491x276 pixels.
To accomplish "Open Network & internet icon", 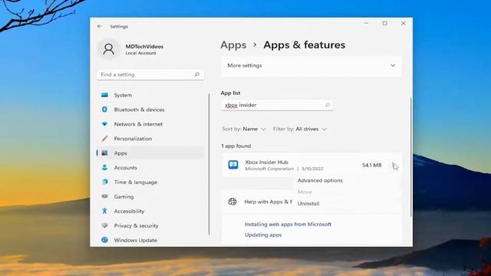I will 104,124.
